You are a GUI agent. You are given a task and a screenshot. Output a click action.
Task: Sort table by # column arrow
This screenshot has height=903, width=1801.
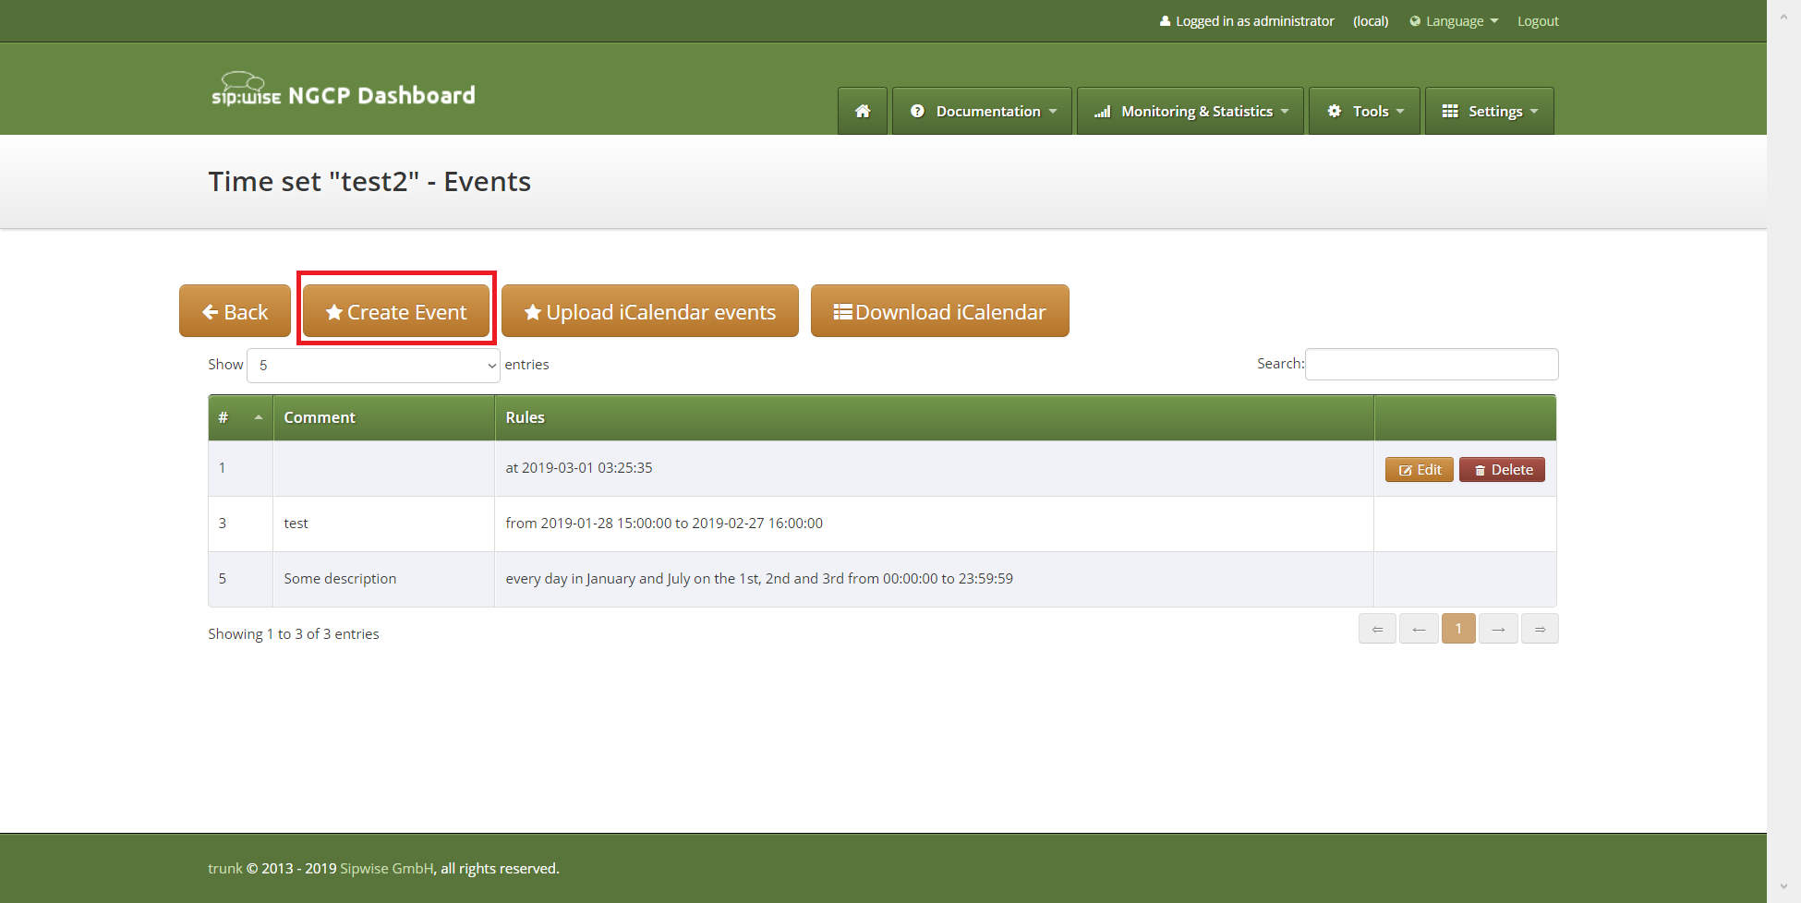point(258,417)
